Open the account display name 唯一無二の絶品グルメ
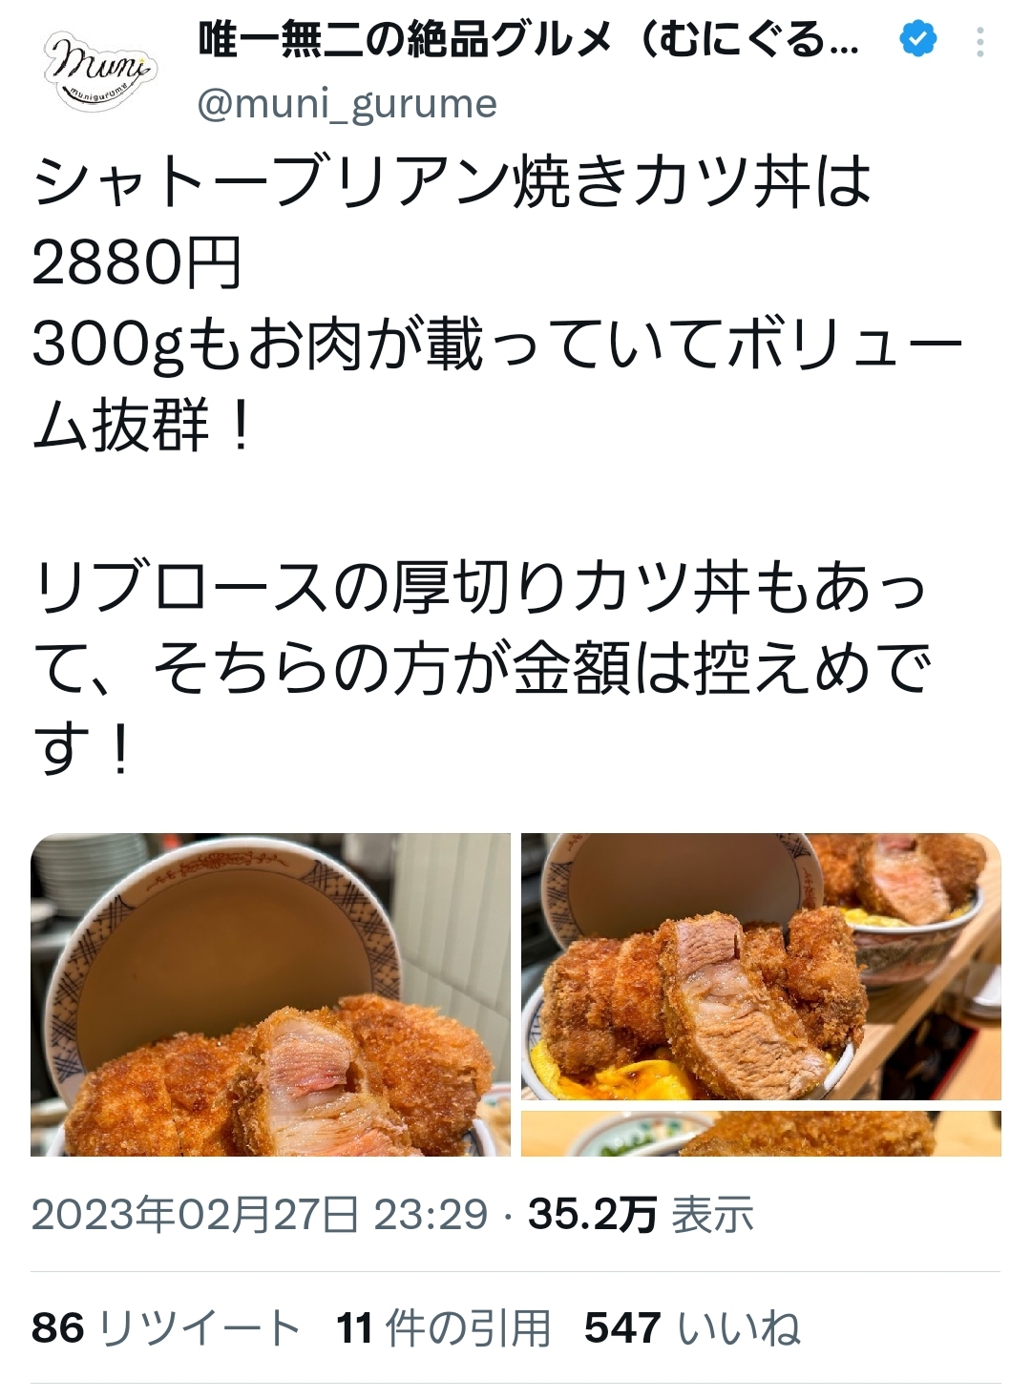This screenshot has height=1399, width=1031. (x=528, y=41)
